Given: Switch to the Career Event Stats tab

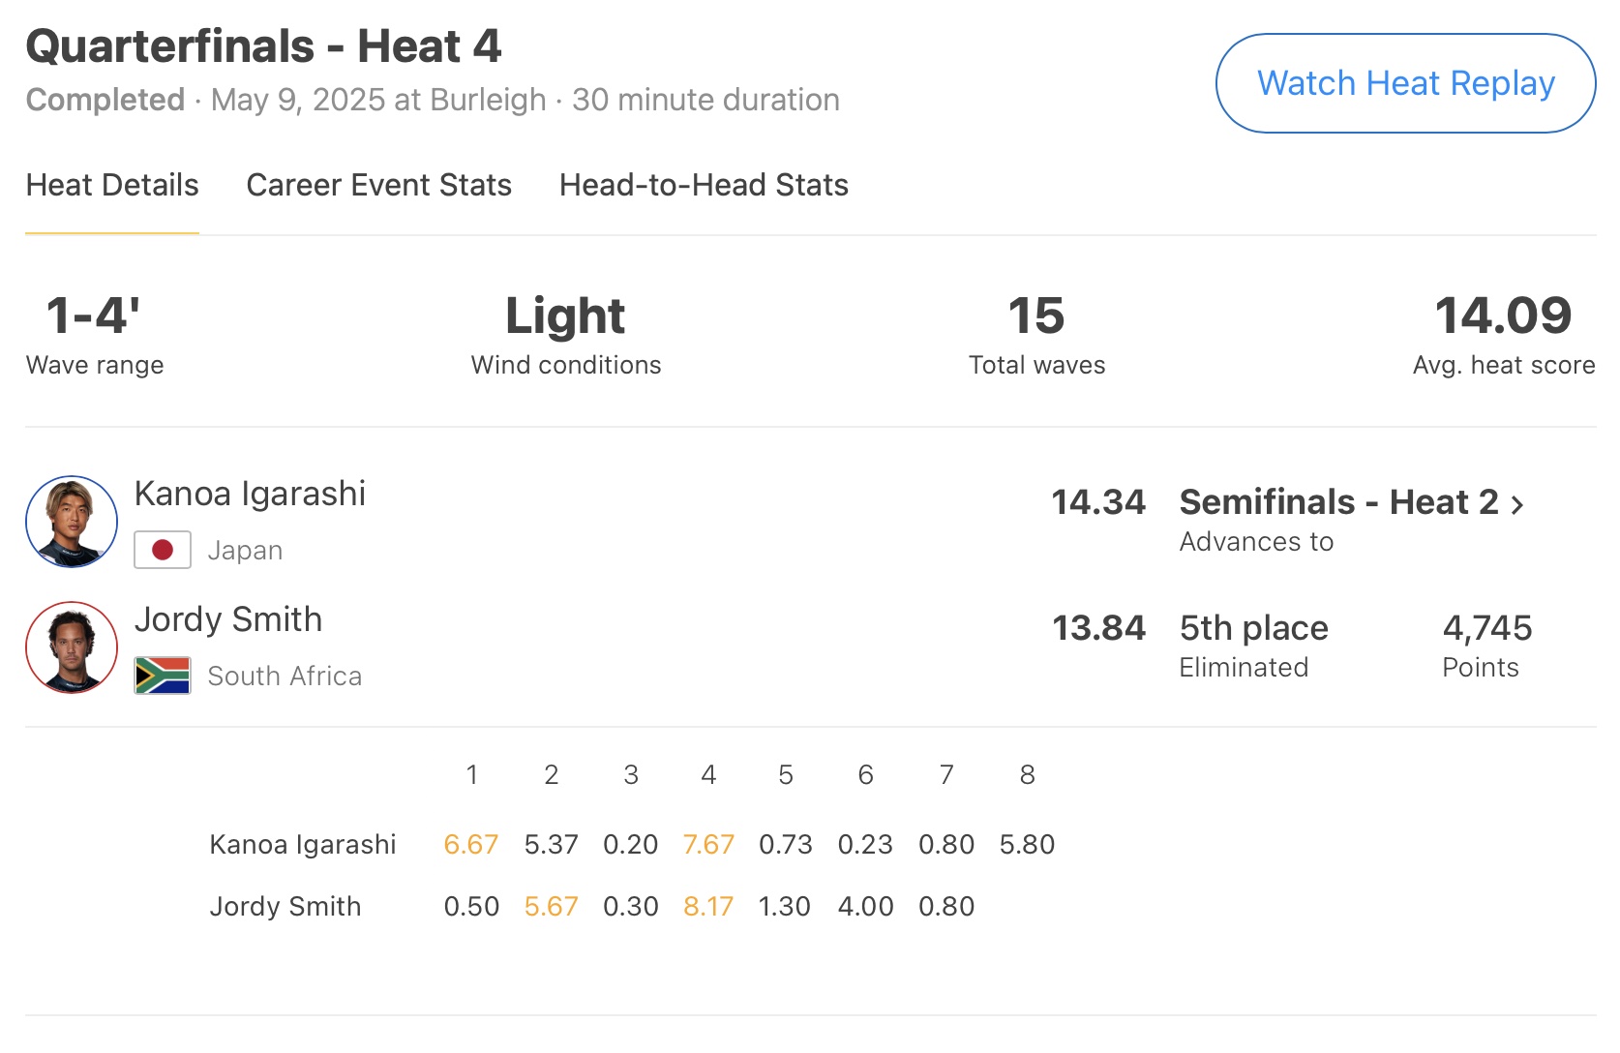Looking at the screenshot, I should 378,185.
